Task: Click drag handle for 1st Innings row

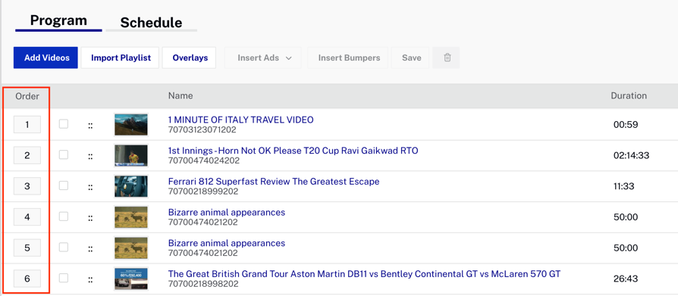Action: click(x=90, y=156)
